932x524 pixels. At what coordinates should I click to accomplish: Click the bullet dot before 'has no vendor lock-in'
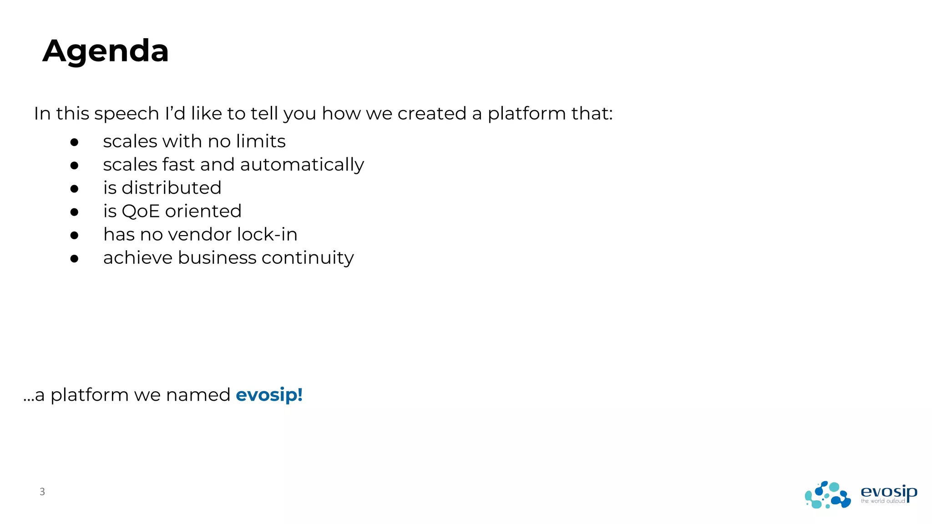click(75, 235)
